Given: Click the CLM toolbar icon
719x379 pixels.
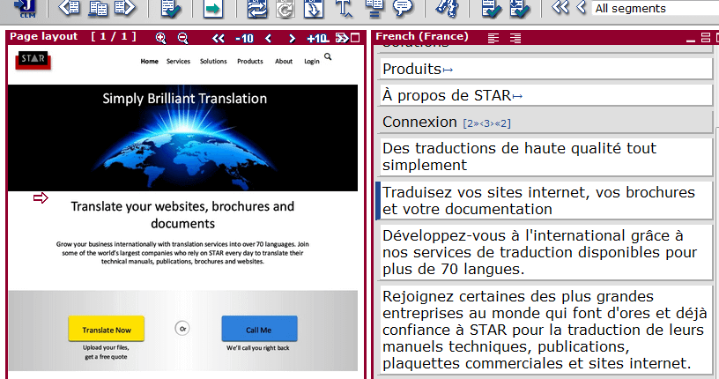Looking at the screenshot, I should (26, 9).
